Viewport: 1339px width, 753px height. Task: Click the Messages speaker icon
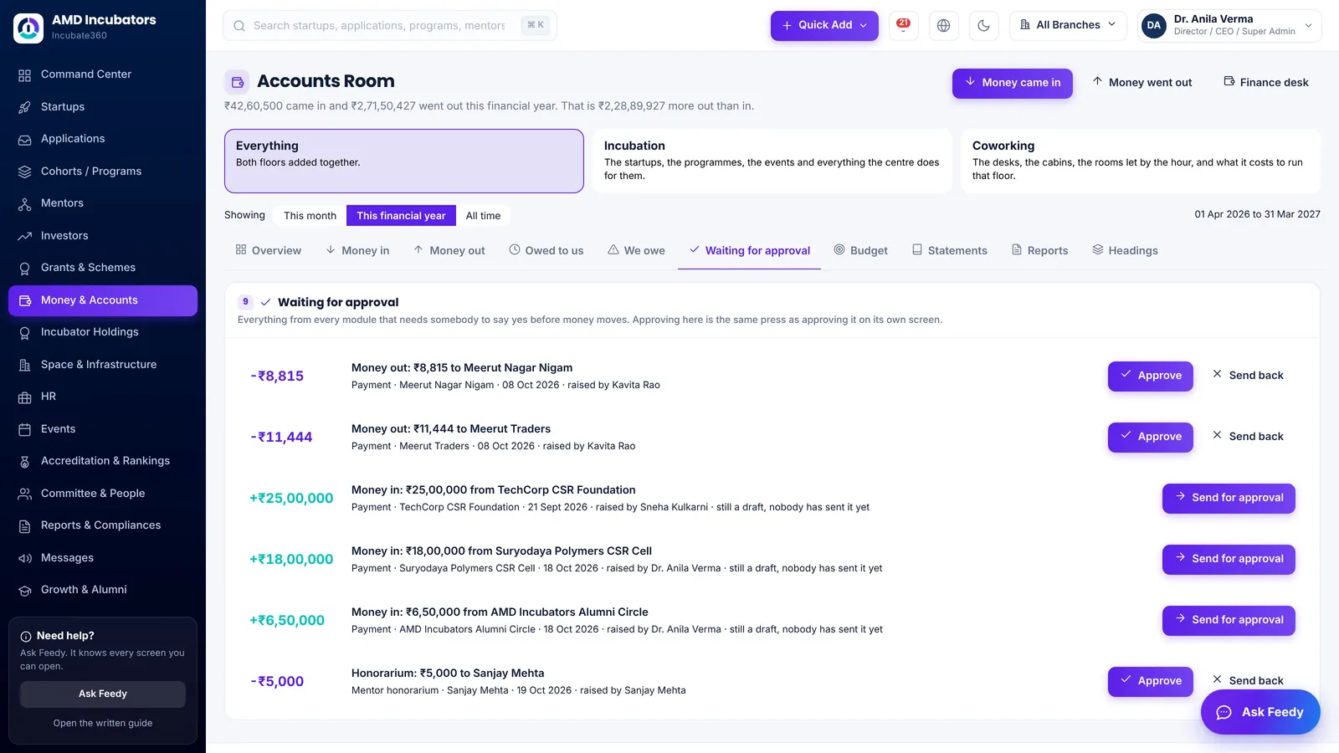coord(25,558)
